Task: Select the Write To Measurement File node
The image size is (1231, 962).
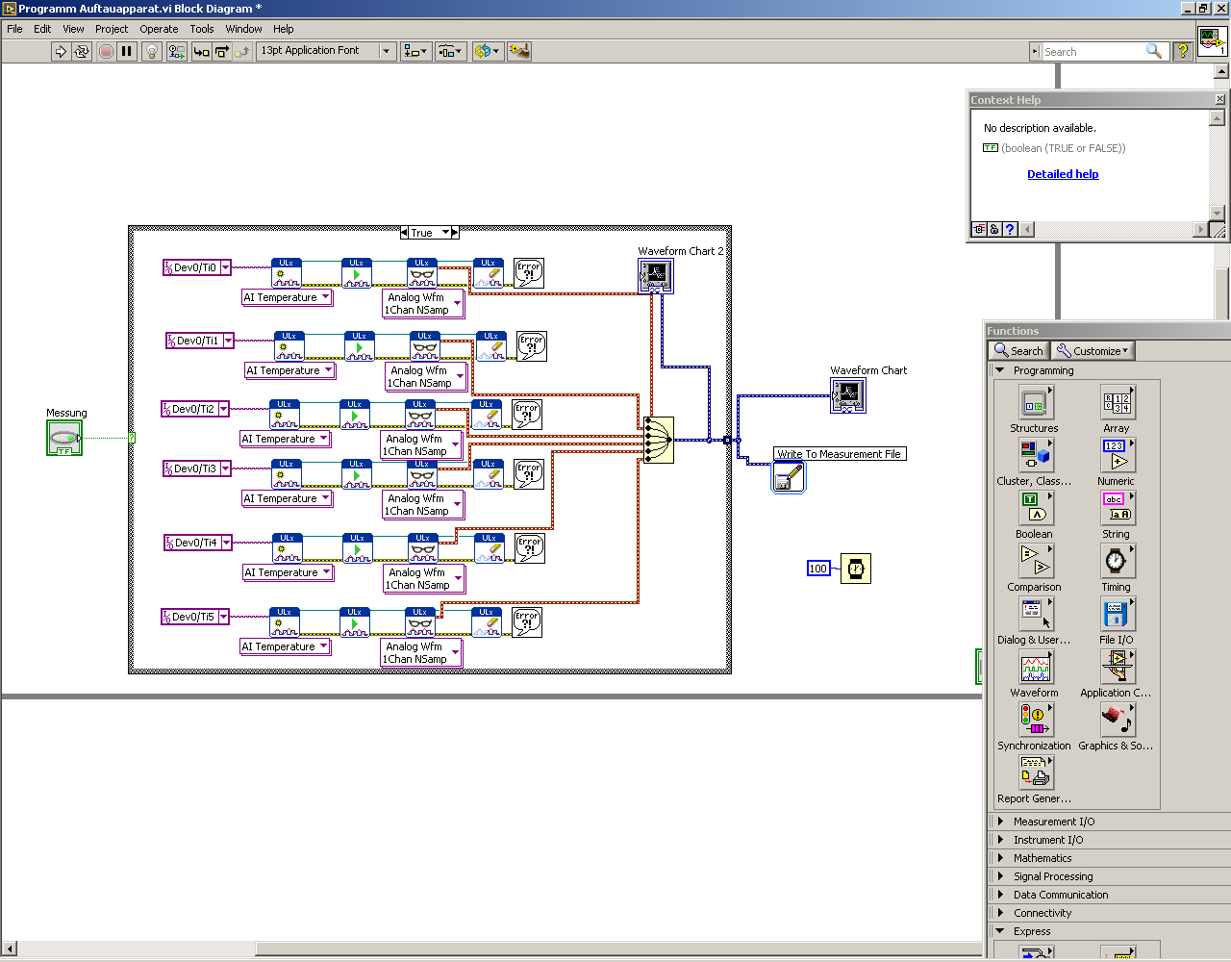Action: tap(788, 477)
